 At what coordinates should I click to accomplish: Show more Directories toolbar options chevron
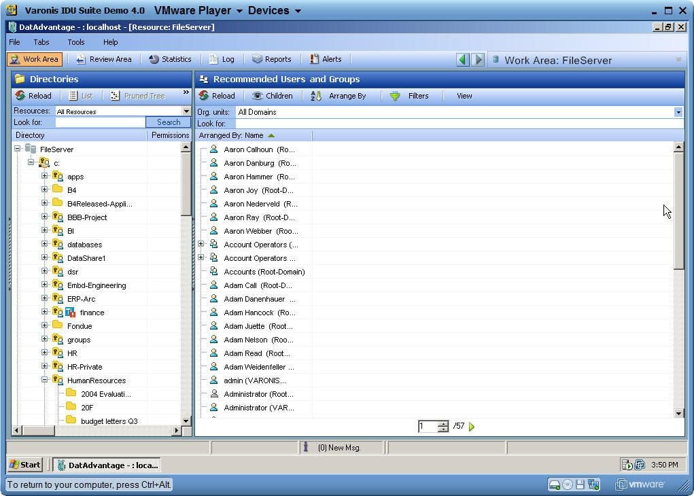[186, 92]
